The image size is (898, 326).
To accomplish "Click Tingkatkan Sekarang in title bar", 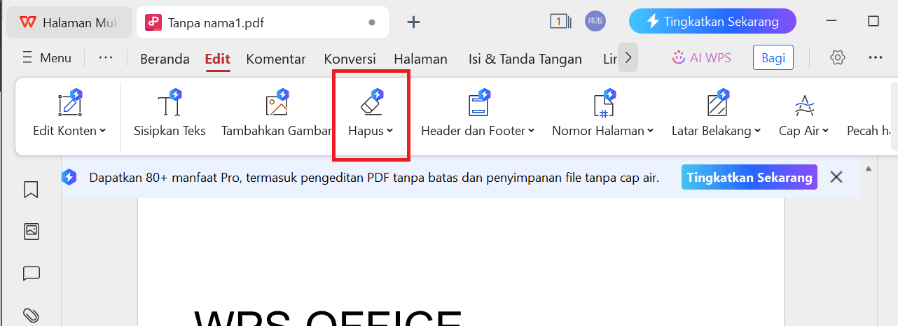I will pos(712,21).
